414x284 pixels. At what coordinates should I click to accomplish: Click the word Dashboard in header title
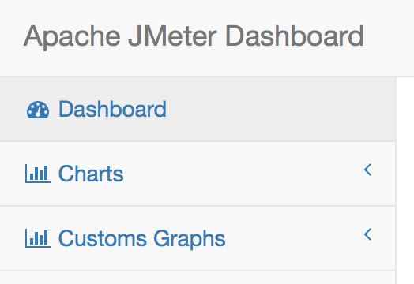[x=295, y=36]
